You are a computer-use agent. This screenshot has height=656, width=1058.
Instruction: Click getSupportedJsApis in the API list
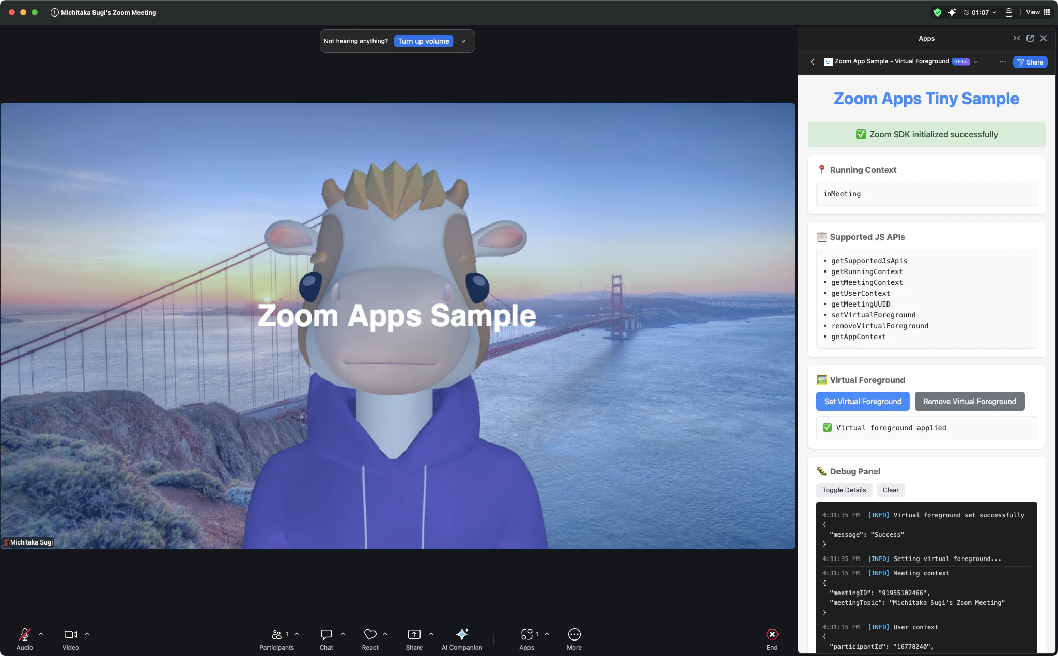[869, 261]
